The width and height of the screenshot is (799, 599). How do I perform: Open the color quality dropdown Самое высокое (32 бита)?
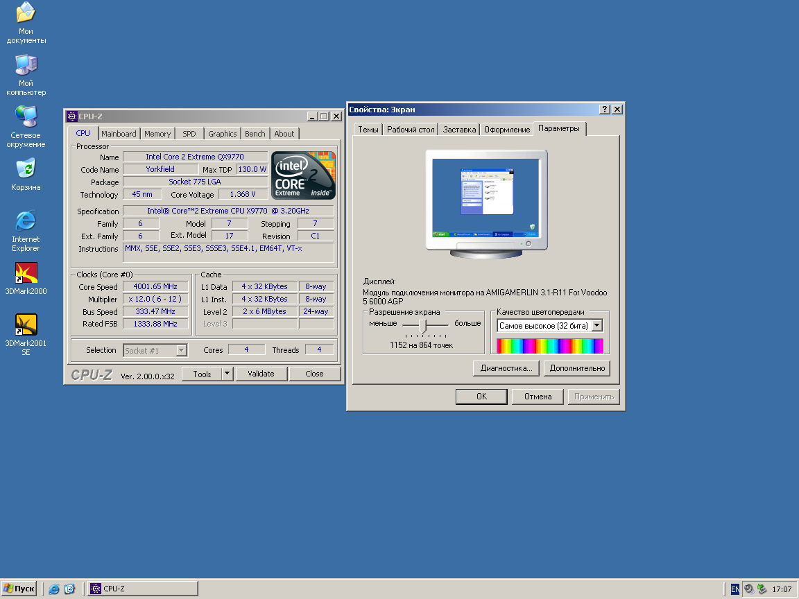click(597, 325)
